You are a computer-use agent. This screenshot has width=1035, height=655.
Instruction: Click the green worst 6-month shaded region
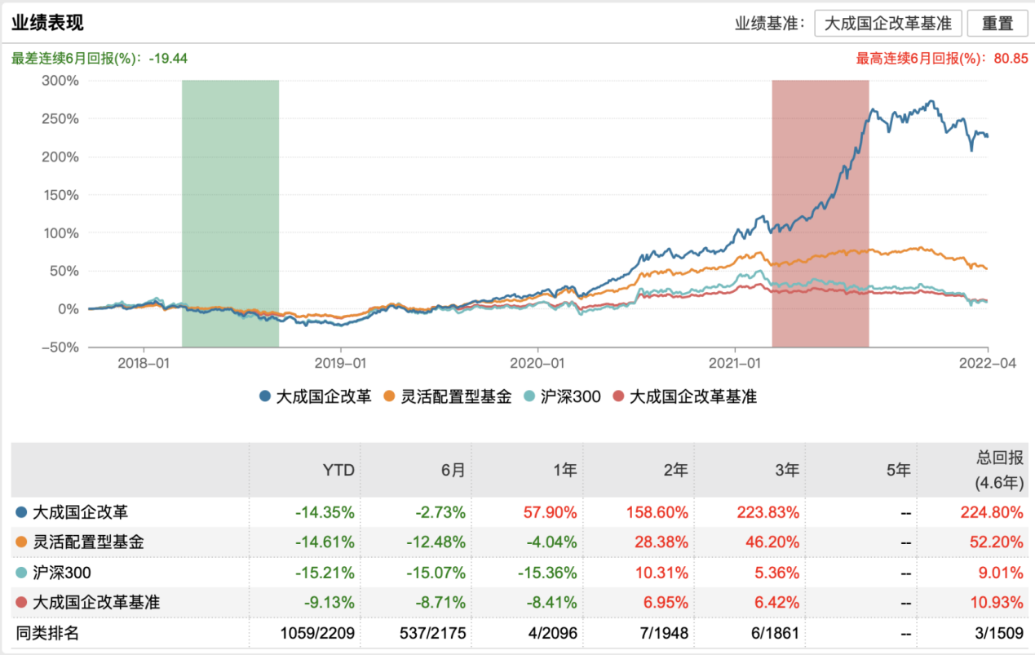(x=230, y=212)
